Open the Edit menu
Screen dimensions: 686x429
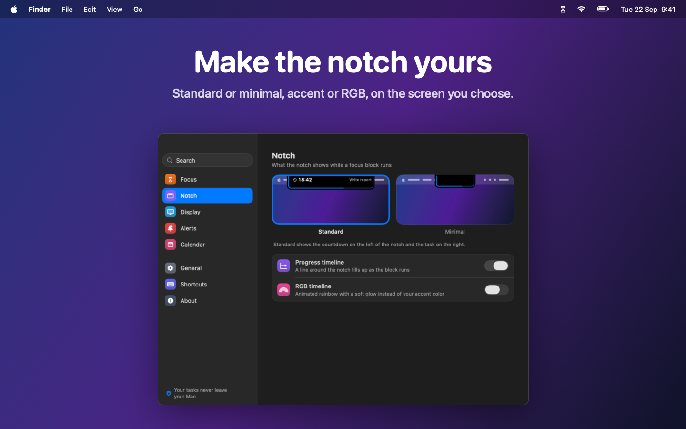pos(90,9)
